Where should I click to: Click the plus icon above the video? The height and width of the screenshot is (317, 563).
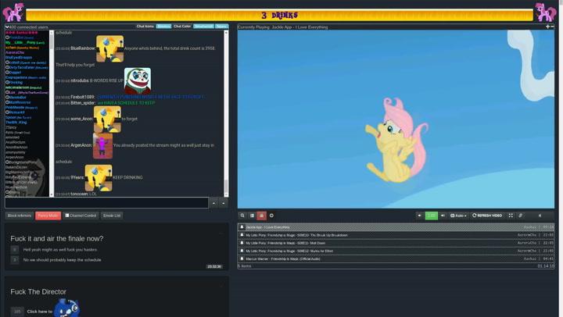(x=547, y=27)
